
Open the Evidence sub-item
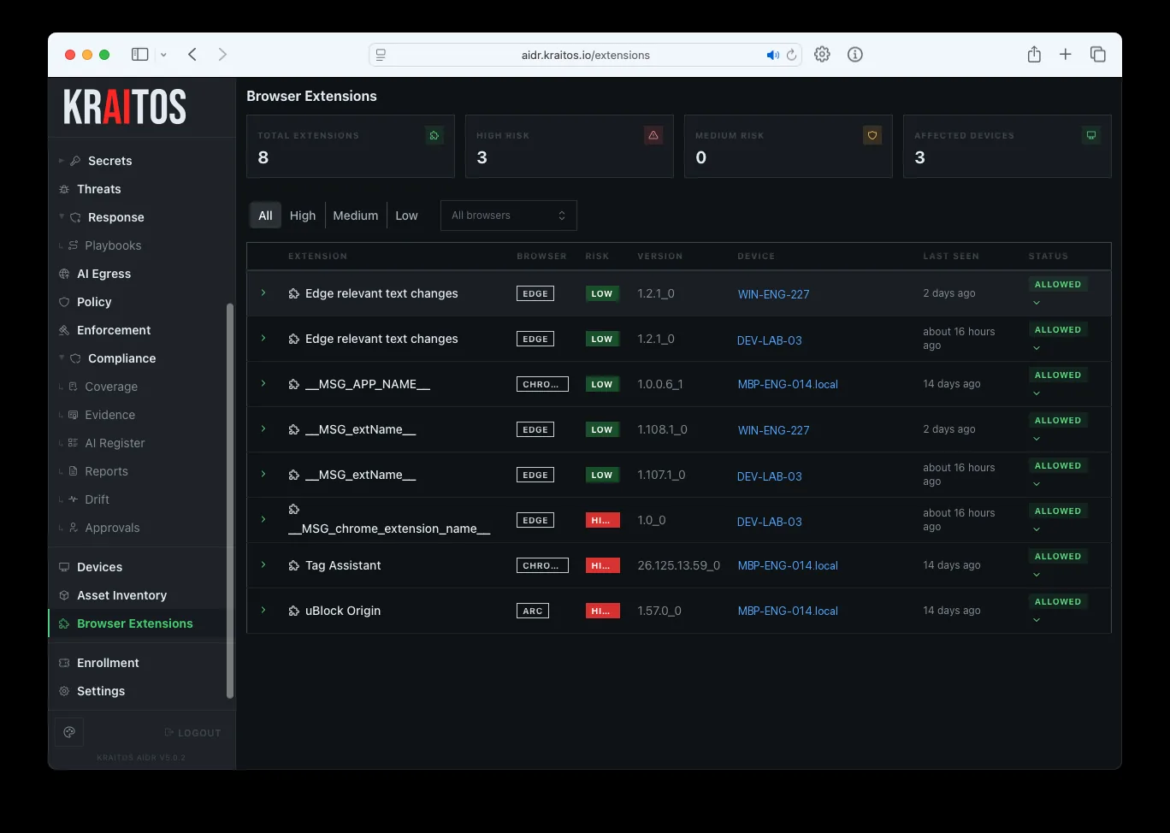click(109, 415)
